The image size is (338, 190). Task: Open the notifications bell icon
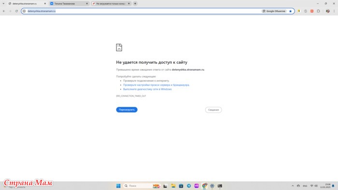(x=333, y=186)
